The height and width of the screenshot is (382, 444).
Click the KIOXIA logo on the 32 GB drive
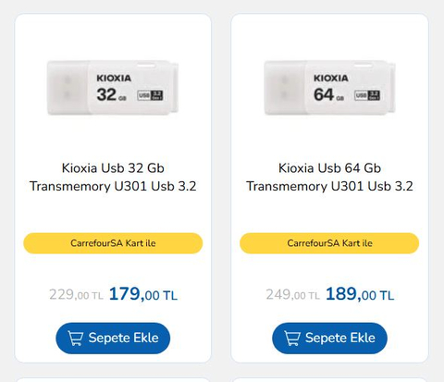114,78
